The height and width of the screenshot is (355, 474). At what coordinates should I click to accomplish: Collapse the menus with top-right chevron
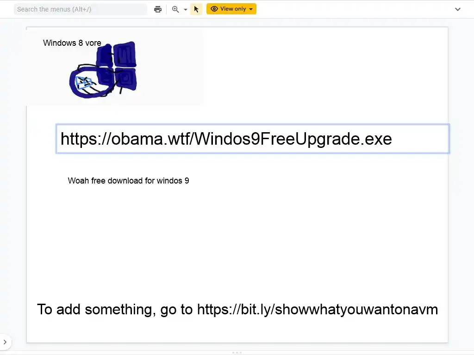458,9
